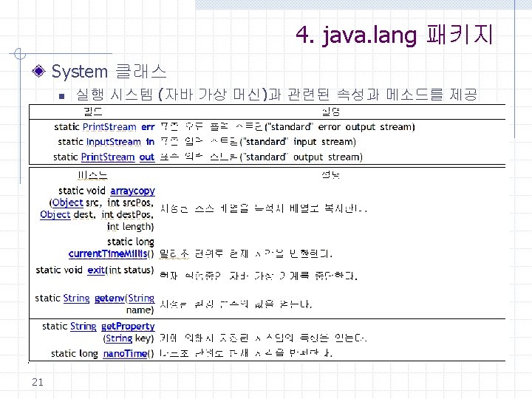Select the 'static long' text above currentTimeMillis
This screenshot has width=532, height=399.
click(x=131, y=242)
